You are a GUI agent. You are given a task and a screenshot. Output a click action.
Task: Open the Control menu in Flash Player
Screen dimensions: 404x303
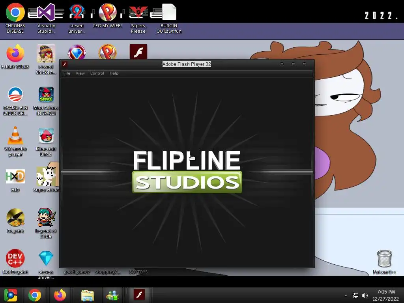point(97,73)
